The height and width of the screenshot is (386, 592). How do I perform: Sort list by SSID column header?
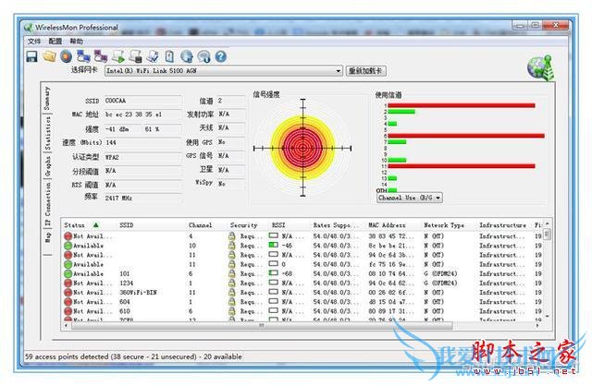[127, 225]
